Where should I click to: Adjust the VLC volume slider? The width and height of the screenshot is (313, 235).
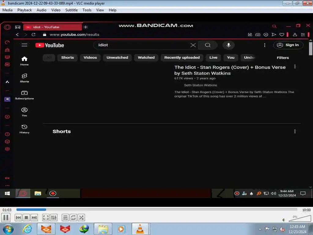pos(300,218)
